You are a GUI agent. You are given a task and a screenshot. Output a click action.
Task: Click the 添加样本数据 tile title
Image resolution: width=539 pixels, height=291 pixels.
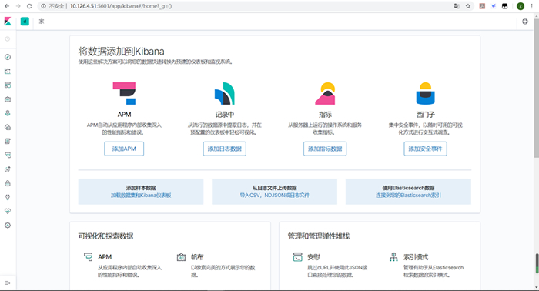[141, 188]
